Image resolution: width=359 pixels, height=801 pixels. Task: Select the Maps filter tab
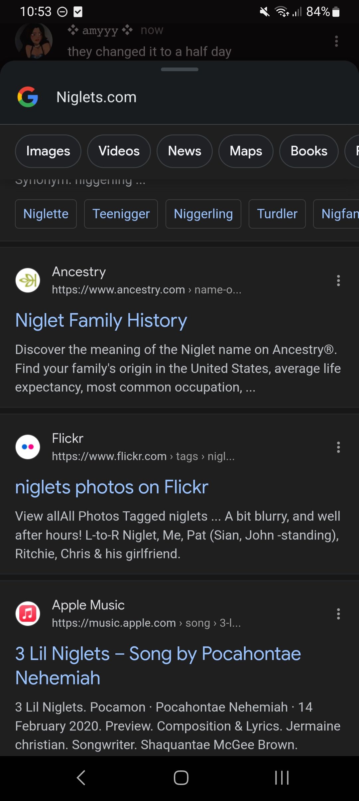click(246, 151)
